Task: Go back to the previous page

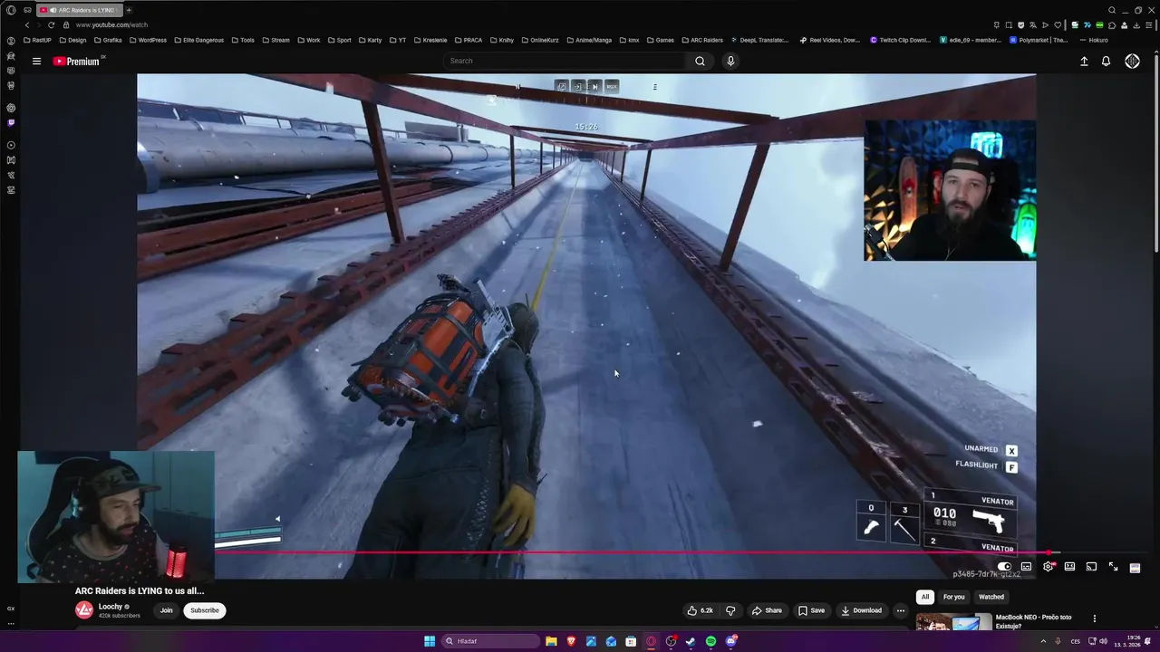Action: click(26, 25)
